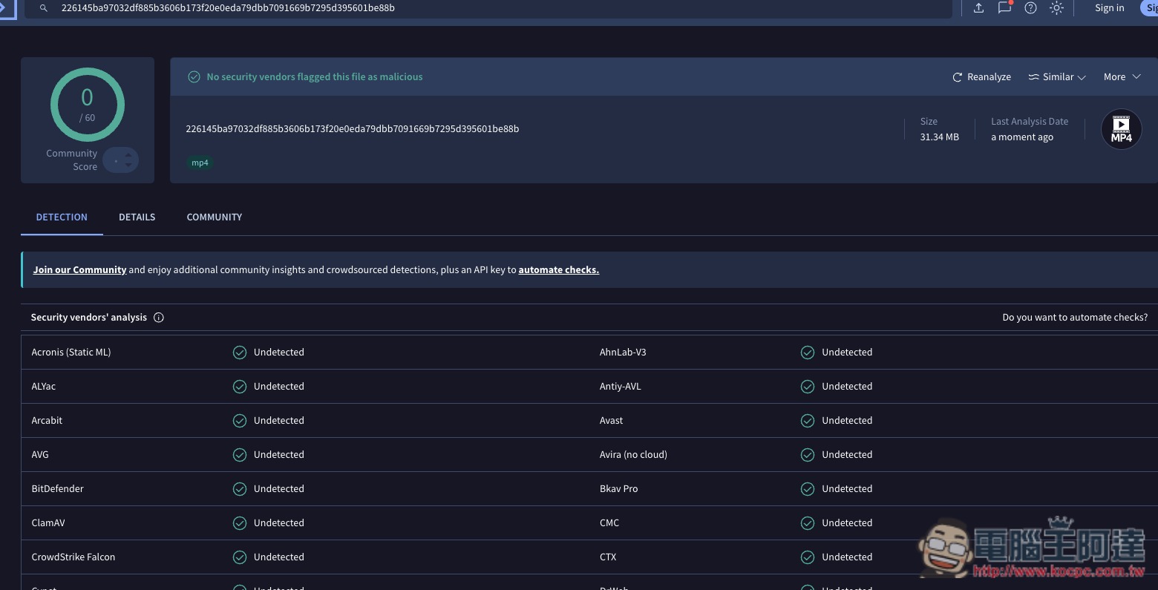
Task: Click the check icon in the Antiy-AVL row
Action: [808, 387]
